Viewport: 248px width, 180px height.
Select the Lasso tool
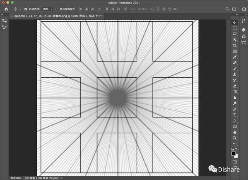coord(235,34)
